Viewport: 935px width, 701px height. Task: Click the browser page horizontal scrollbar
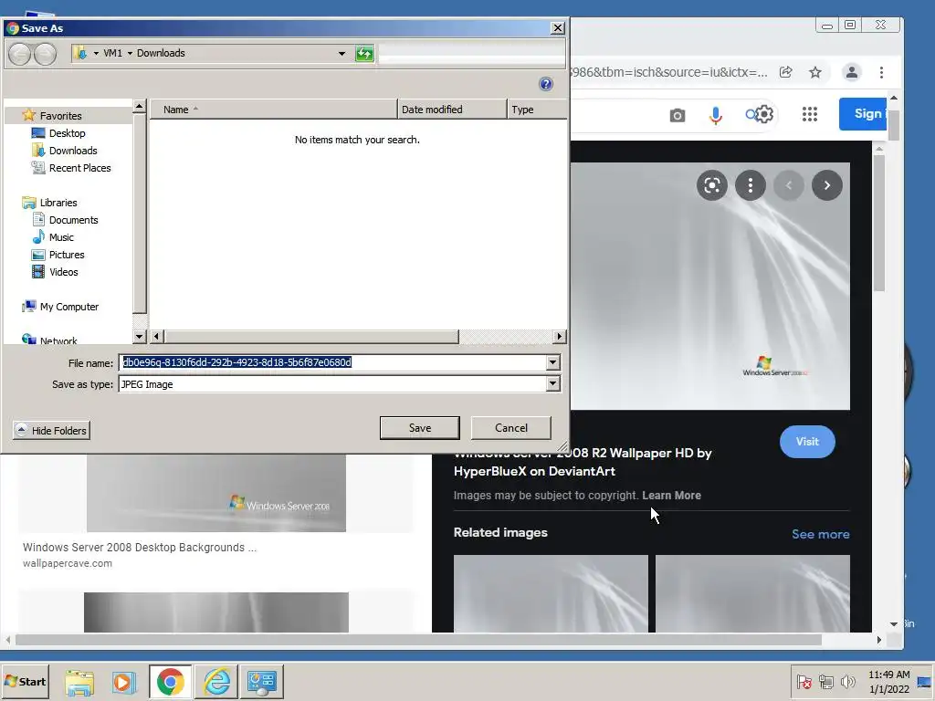tap(418, 640)
